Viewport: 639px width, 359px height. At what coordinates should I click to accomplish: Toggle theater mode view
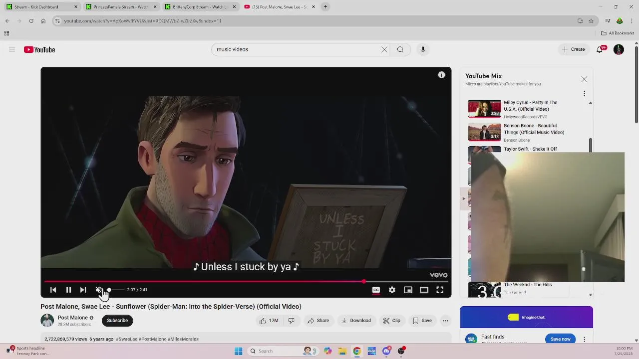tap(424, 290)
